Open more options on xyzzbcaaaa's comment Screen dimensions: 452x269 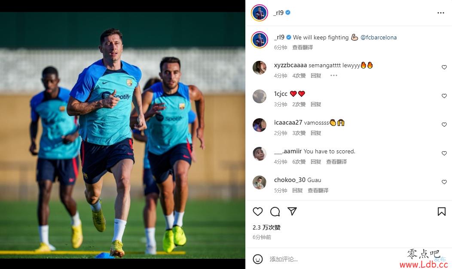click(333, 75)
